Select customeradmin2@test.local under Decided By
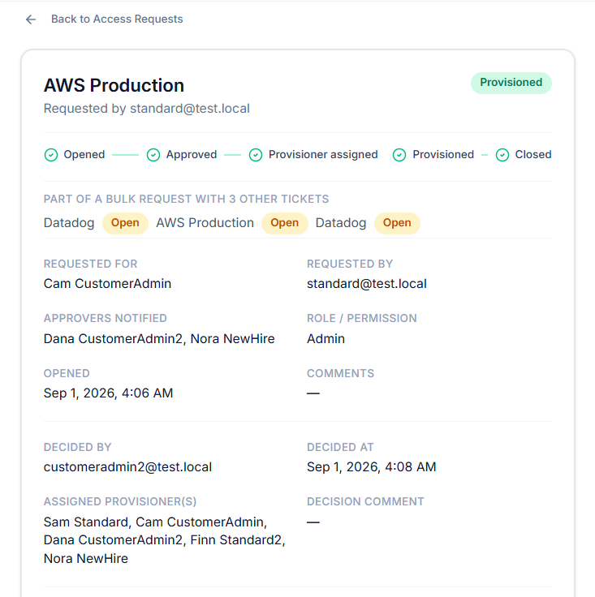595x597 pixels. [127, 467]
